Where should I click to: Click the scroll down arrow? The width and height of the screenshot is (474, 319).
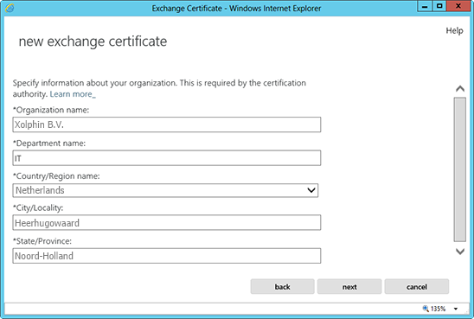click(x=460, y=252)
